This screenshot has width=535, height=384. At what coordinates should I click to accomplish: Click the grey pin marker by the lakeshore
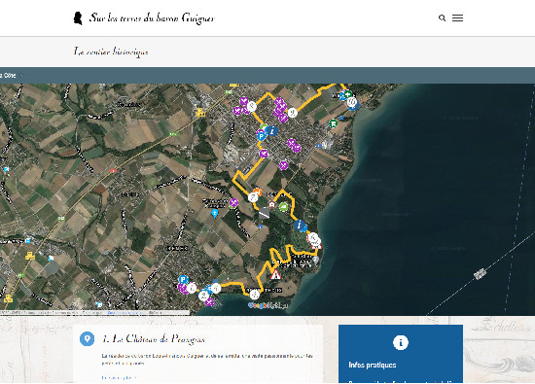point(316,261)
